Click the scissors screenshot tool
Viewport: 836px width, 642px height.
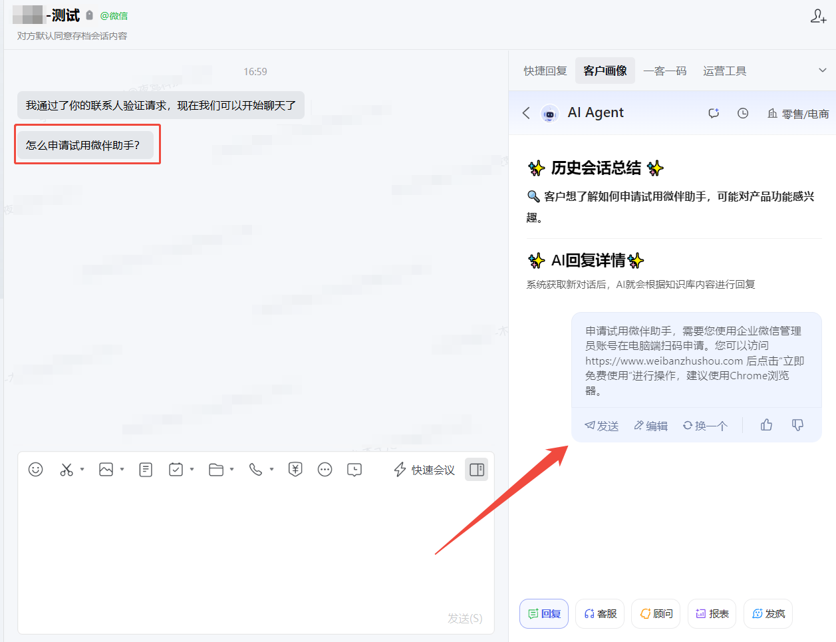click(x=67, y=470)
